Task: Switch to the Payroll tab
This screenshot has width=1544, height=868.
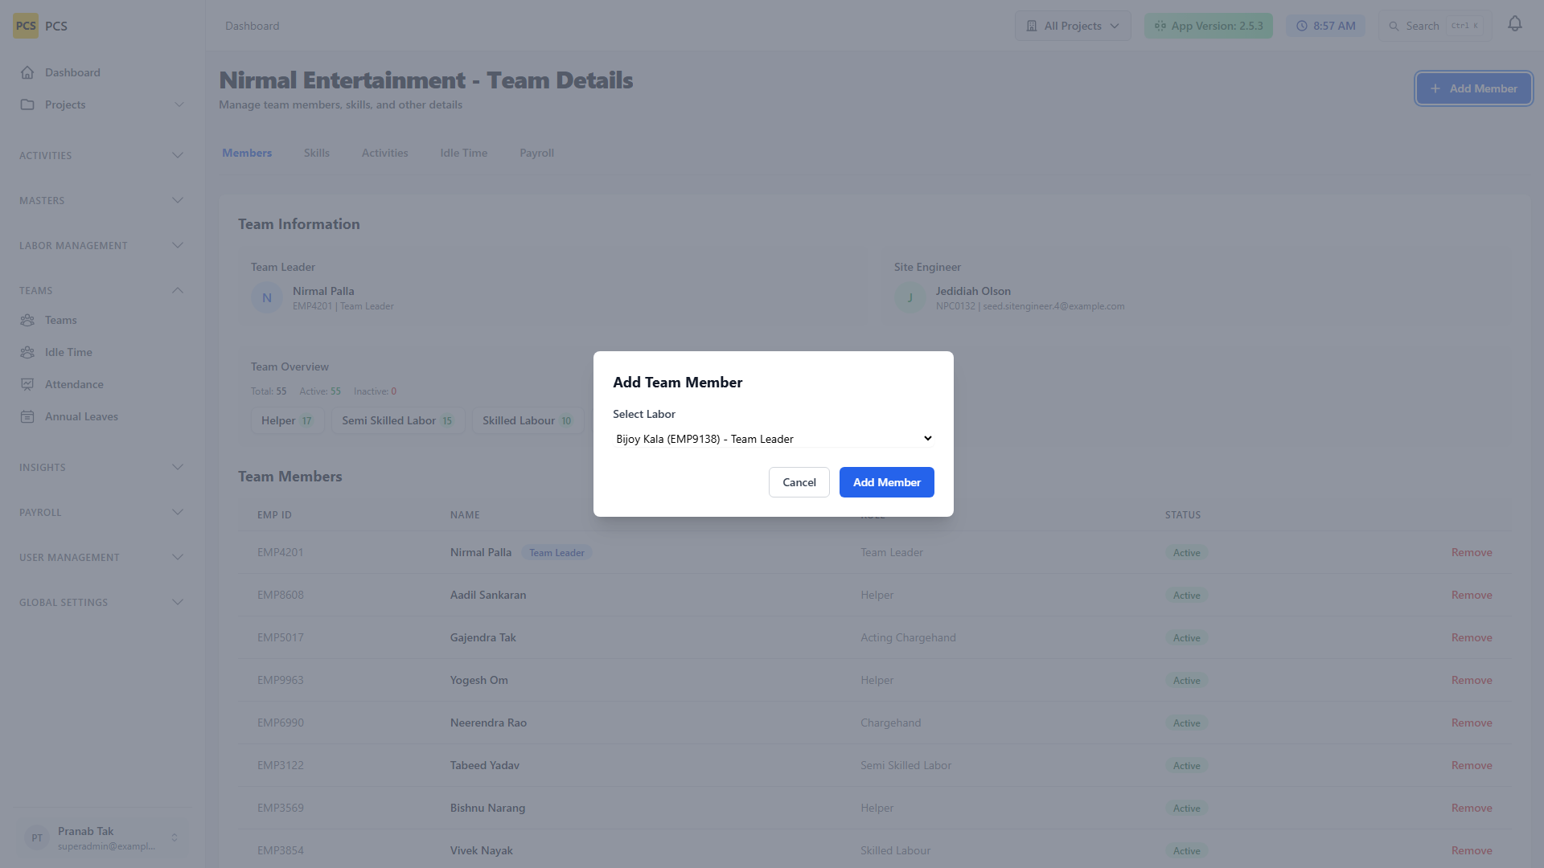Action: pyautogui.click(x=536, y=153)
